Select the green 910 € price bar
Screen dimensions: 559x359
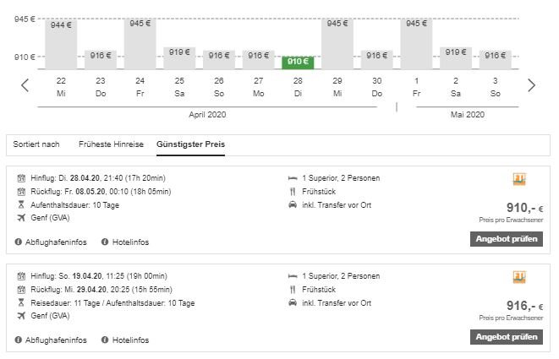click(298, 62)
